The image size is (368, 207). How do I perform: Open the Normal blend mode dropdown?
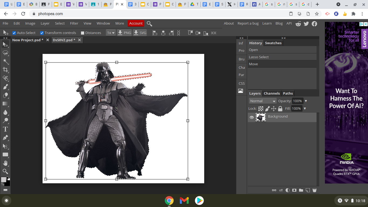coord(263,101)
